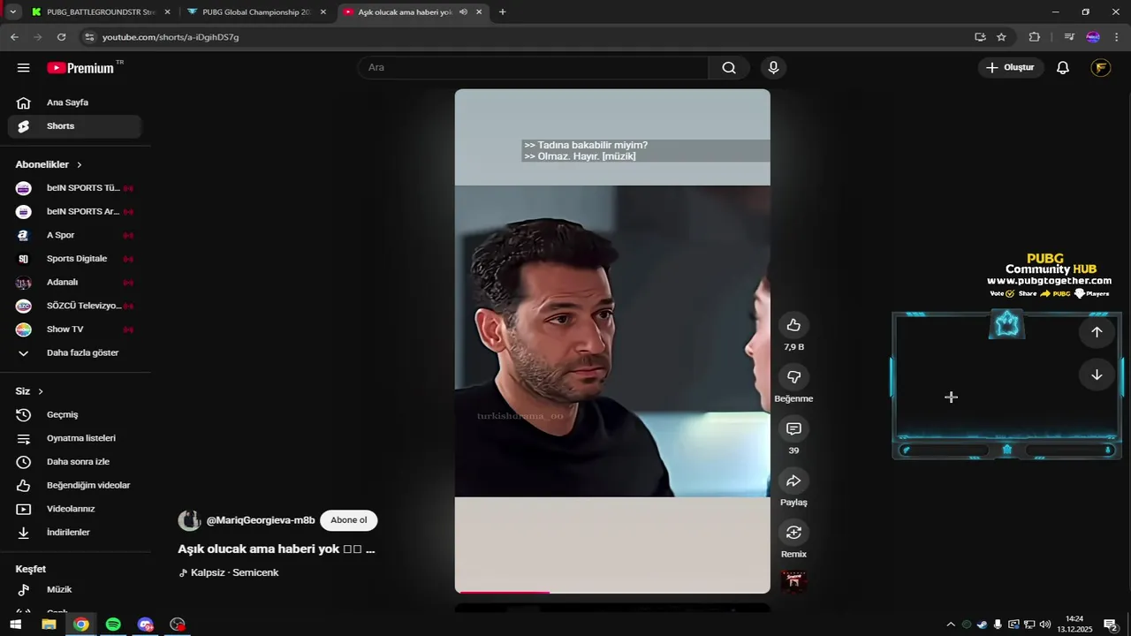Switch to PUBG Global Championship tab

(254, 12)
